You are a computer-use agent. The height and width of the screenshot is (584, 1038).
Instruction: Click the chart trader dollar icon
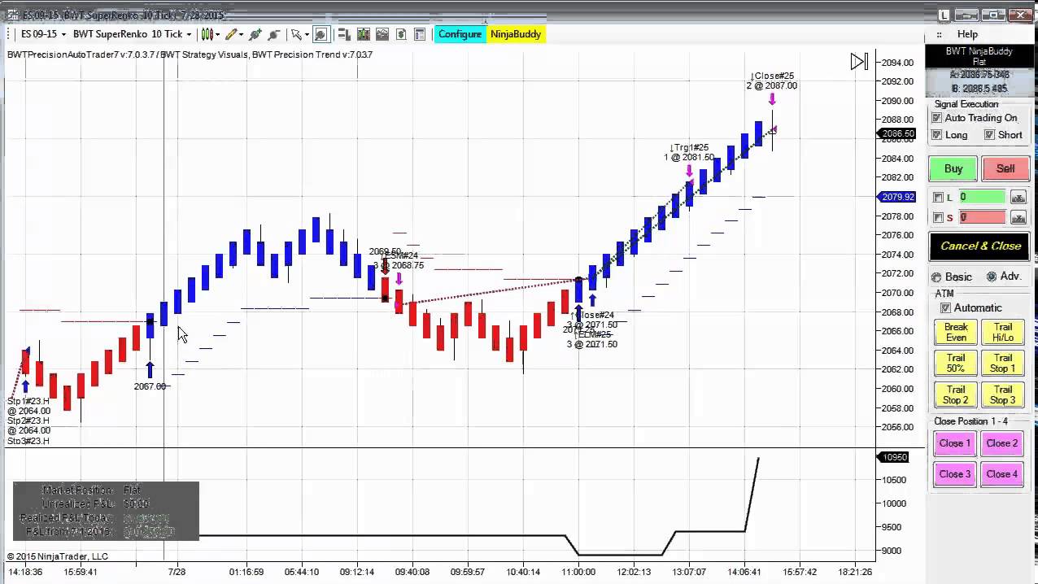401,34
